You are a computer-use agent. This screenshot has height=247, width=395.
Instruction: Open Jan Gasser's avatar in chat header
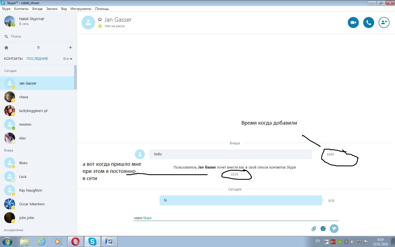click(x=88, y=23)
